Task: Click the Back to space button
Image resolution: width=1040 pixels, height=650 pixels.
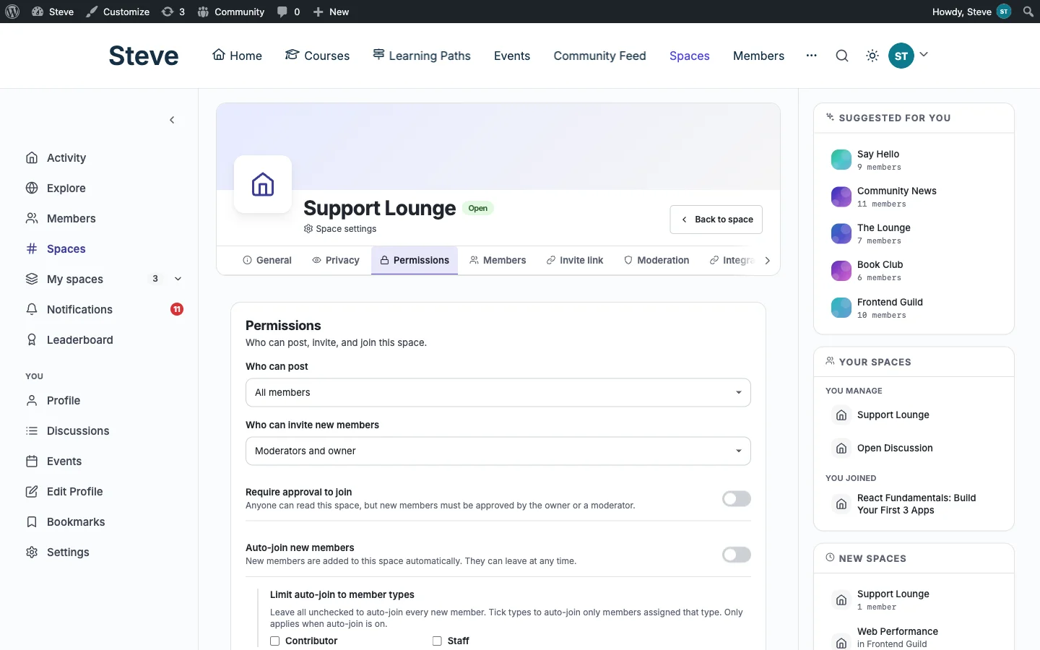Action: coord(716,220)
